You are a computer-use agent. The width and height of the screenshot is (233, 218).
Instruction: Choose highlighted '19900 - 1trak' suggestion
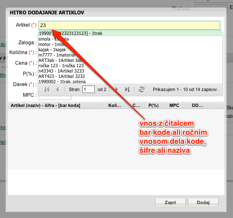coord(130,33)
